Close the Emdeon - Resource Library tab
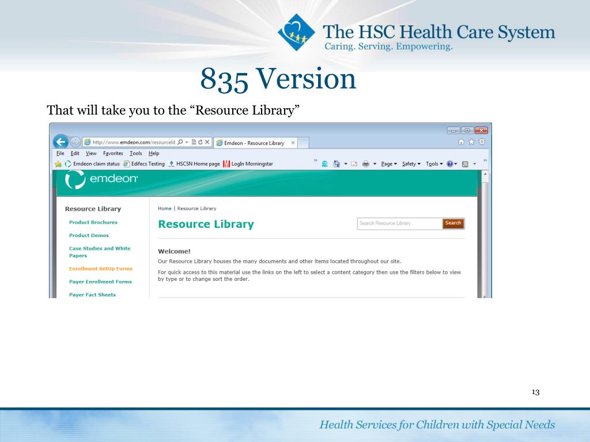Viewport: 590px width, 442px height. (293, 143)
